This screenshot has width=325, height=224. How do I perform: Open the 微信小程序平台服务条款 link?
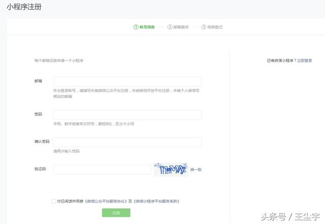click(156, 201)
